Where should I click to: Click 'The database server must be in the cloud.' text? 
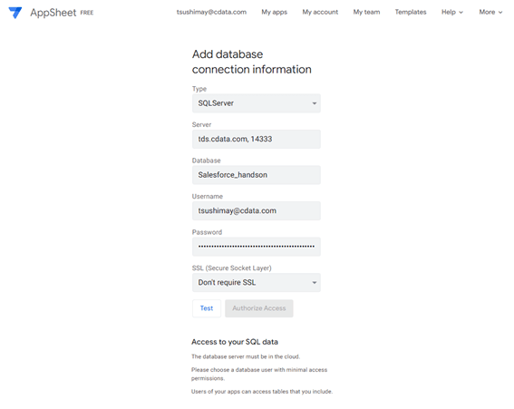(x=246, y=356)
